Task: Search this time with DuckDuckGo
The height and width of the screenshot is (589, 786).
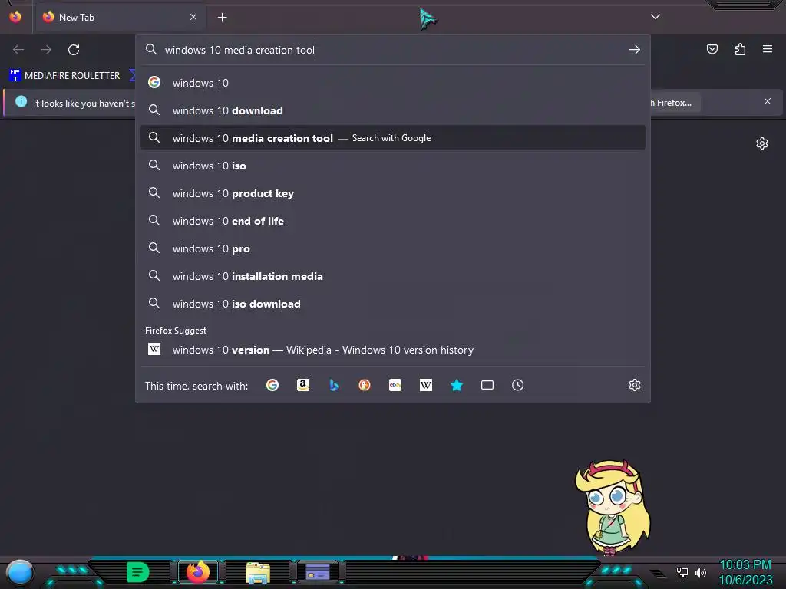Action: coord(365,385)
